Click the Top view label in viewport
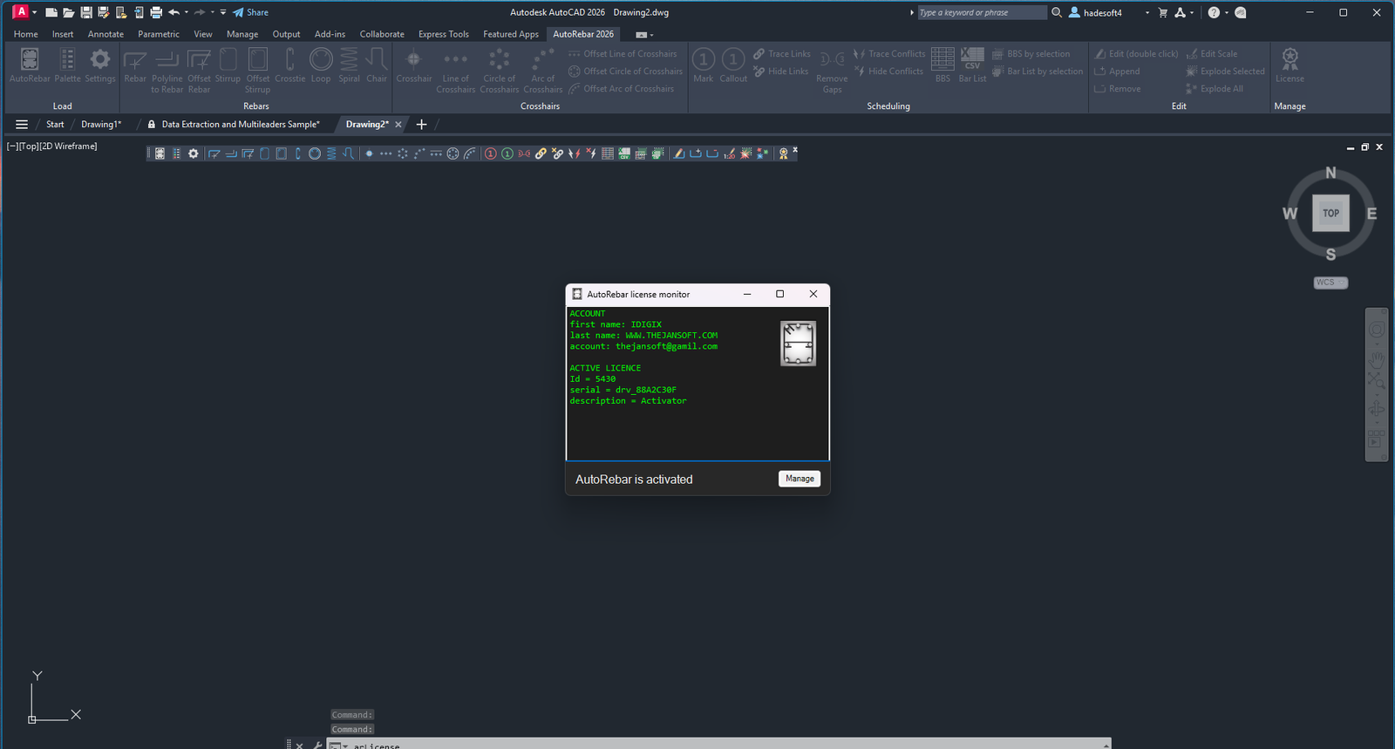Image resolution: width=1395 pixels, height=749 pixels. (29, 146)
